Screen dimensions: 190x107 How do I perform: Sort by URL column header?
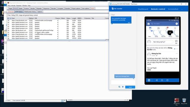[x=45, y=18]
